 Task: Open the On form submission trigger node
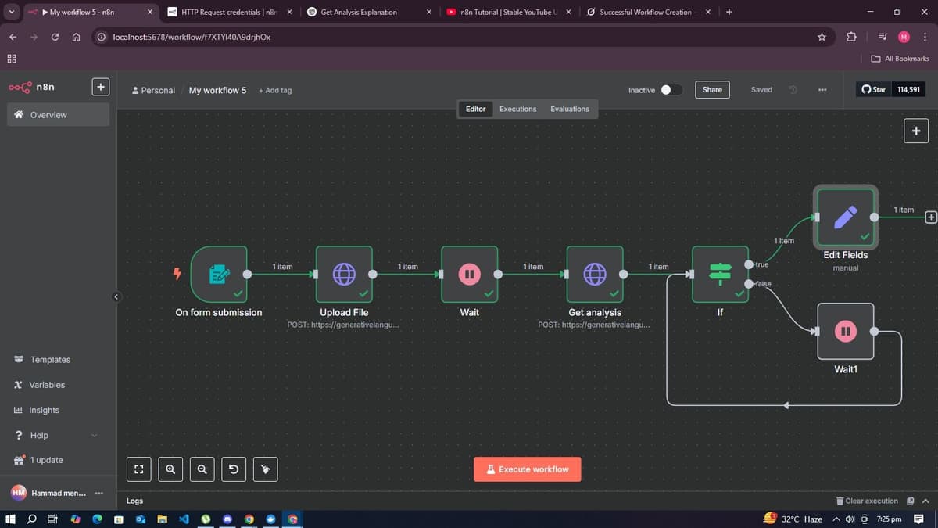click(x=220, y=274)
